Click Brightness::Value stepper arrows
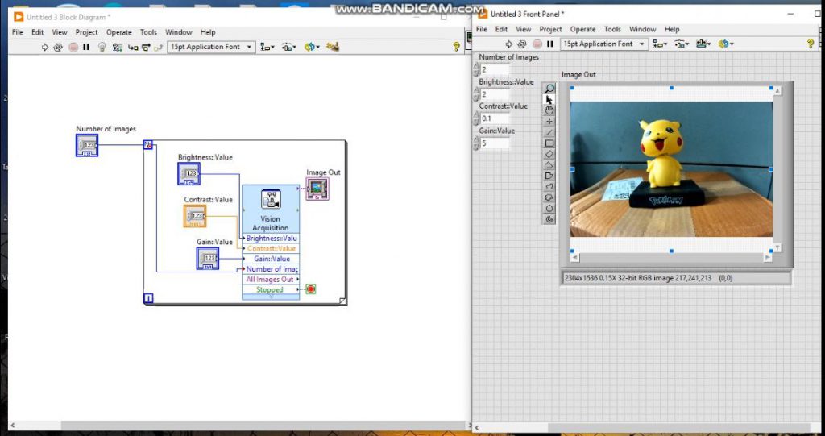This screenshot has height=436, width=825. (477, 94)
